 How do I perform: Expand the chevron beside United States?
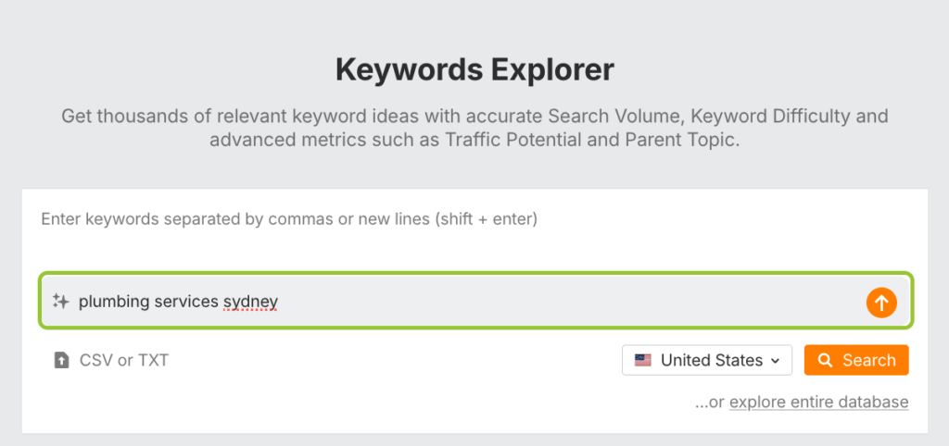(776, 361)
